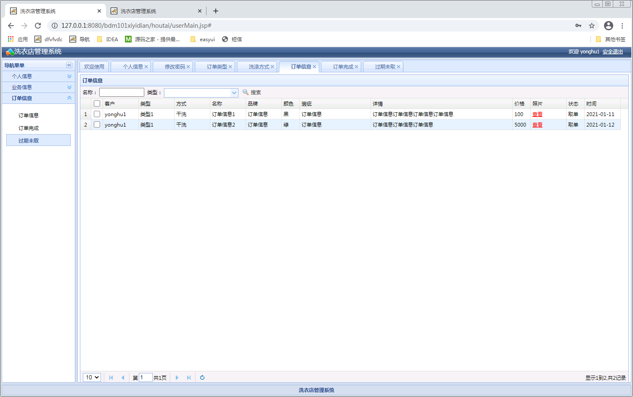Viewport: 633px width, 397px height.
Task: Click the 名称 search input field
Action: point(122,93)
